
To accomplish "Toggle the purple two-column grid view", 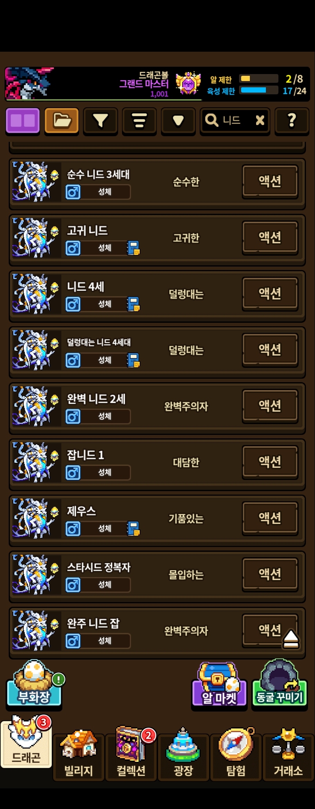I will [23, 121].
